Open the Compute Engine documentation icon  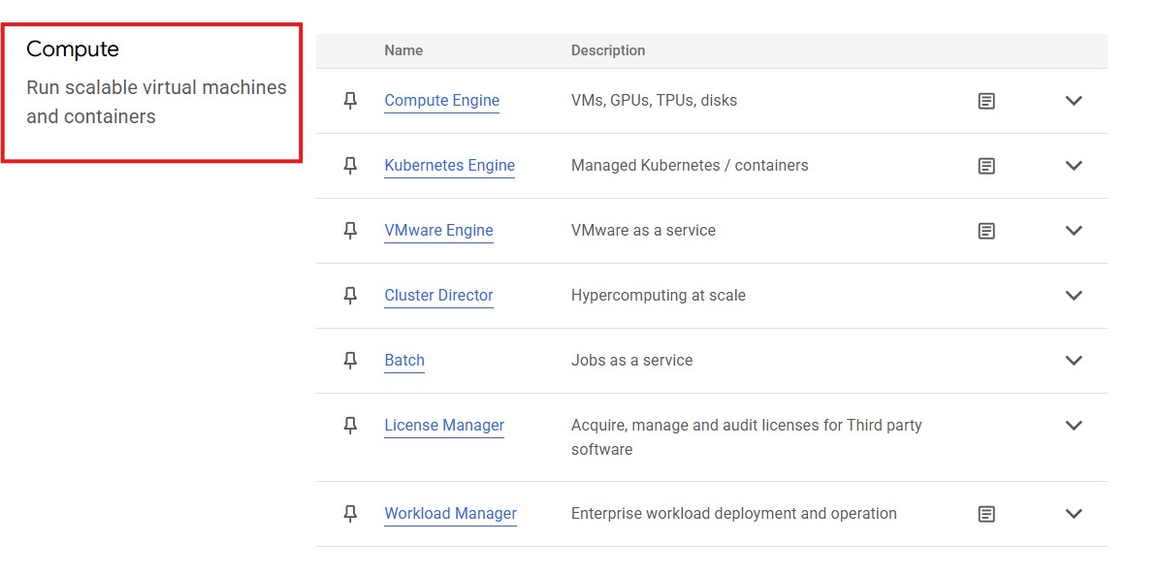pos(986,101)
